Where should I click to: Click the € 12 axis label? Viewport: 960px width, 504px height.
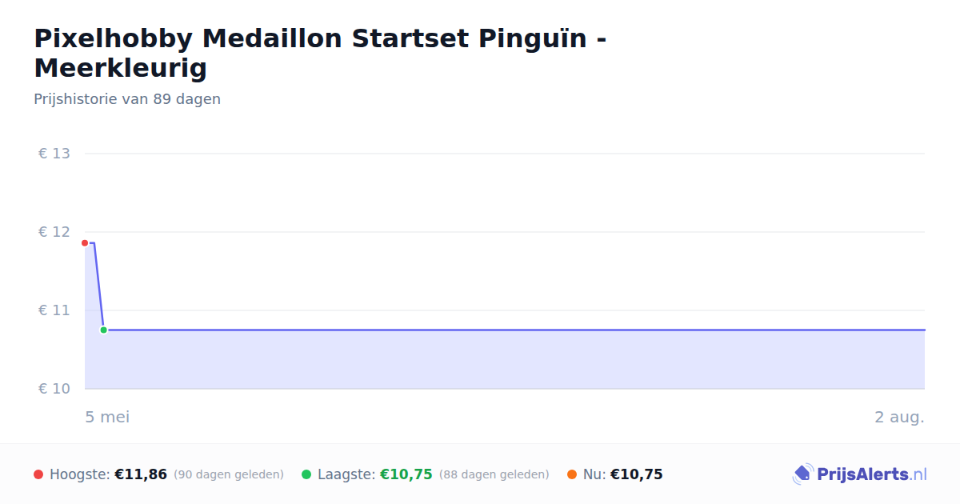pos(54,232)
